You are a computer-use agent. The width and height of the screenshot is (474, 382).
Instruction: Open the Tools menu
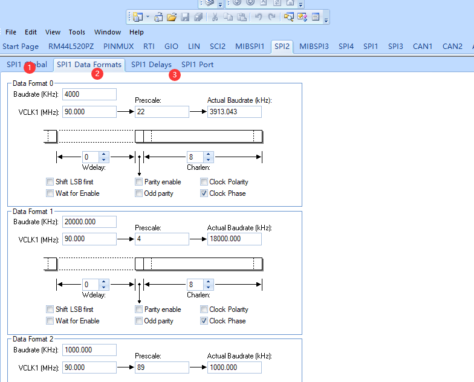click(77, 32)
